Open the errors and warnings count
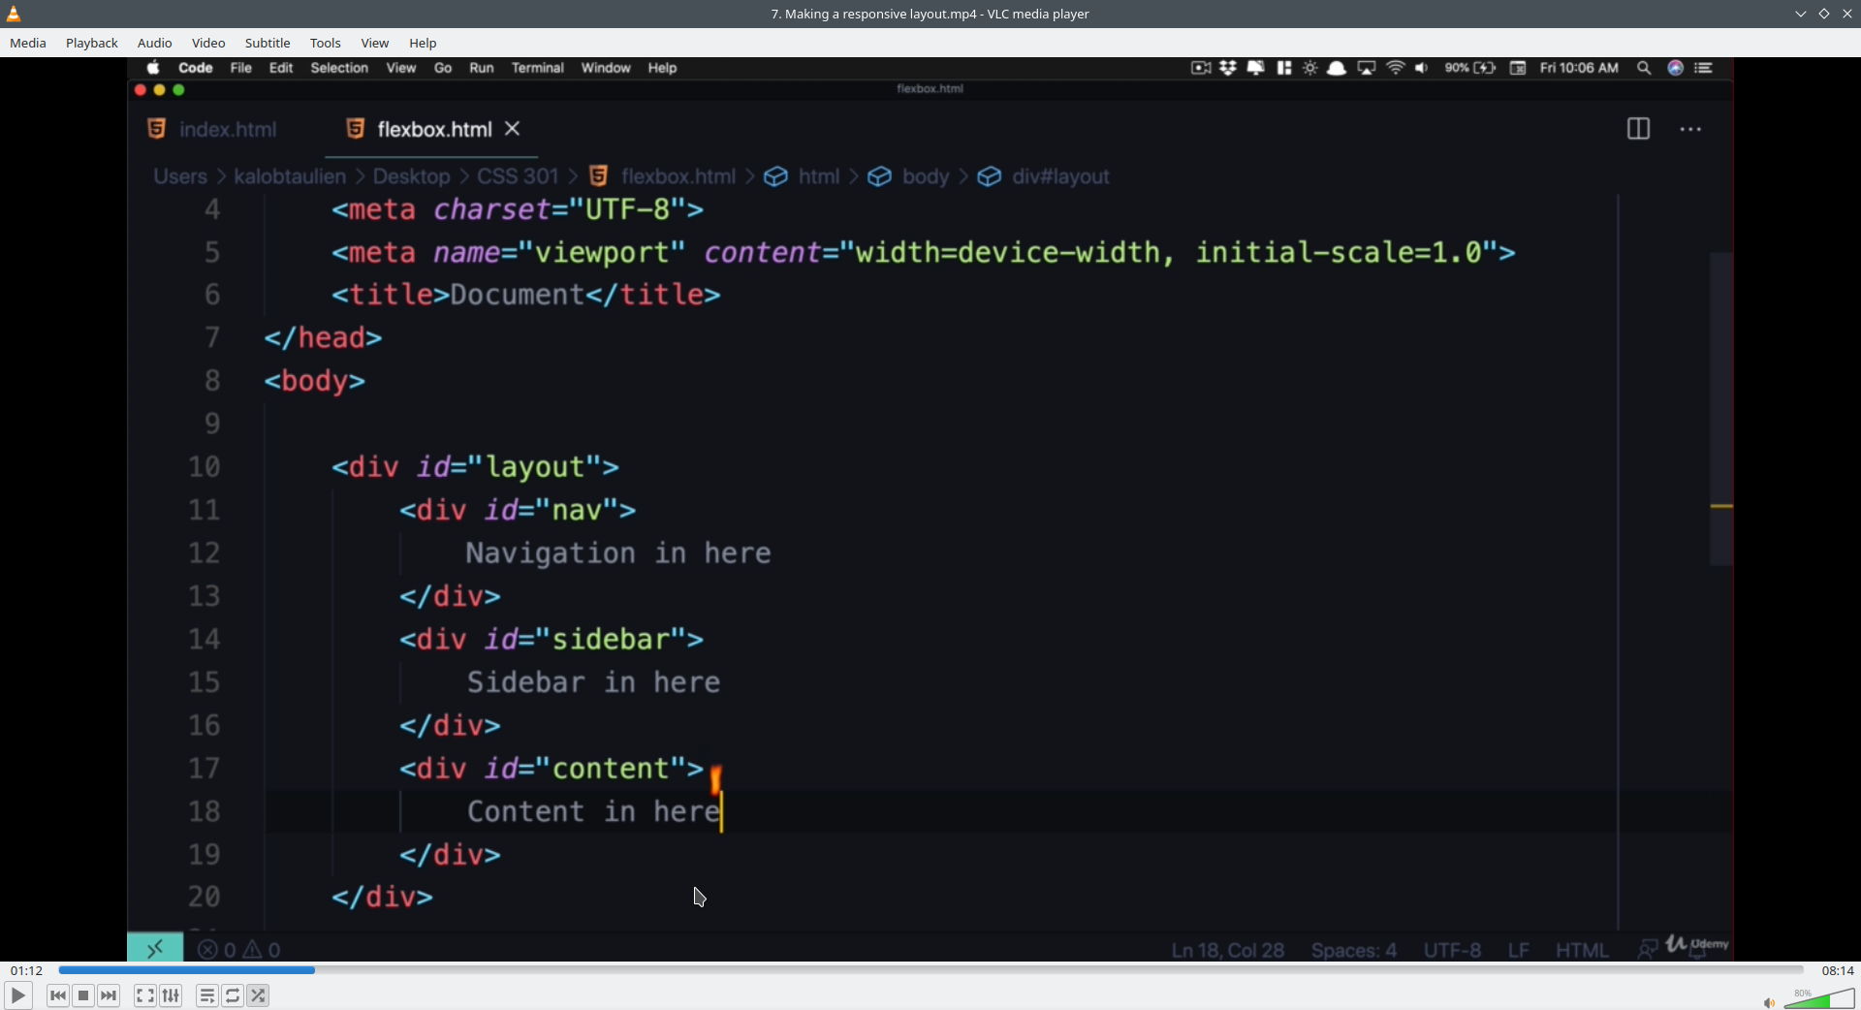This screenshot has height=1010, width=1861. pyautogui.click(x=239, y=950)
